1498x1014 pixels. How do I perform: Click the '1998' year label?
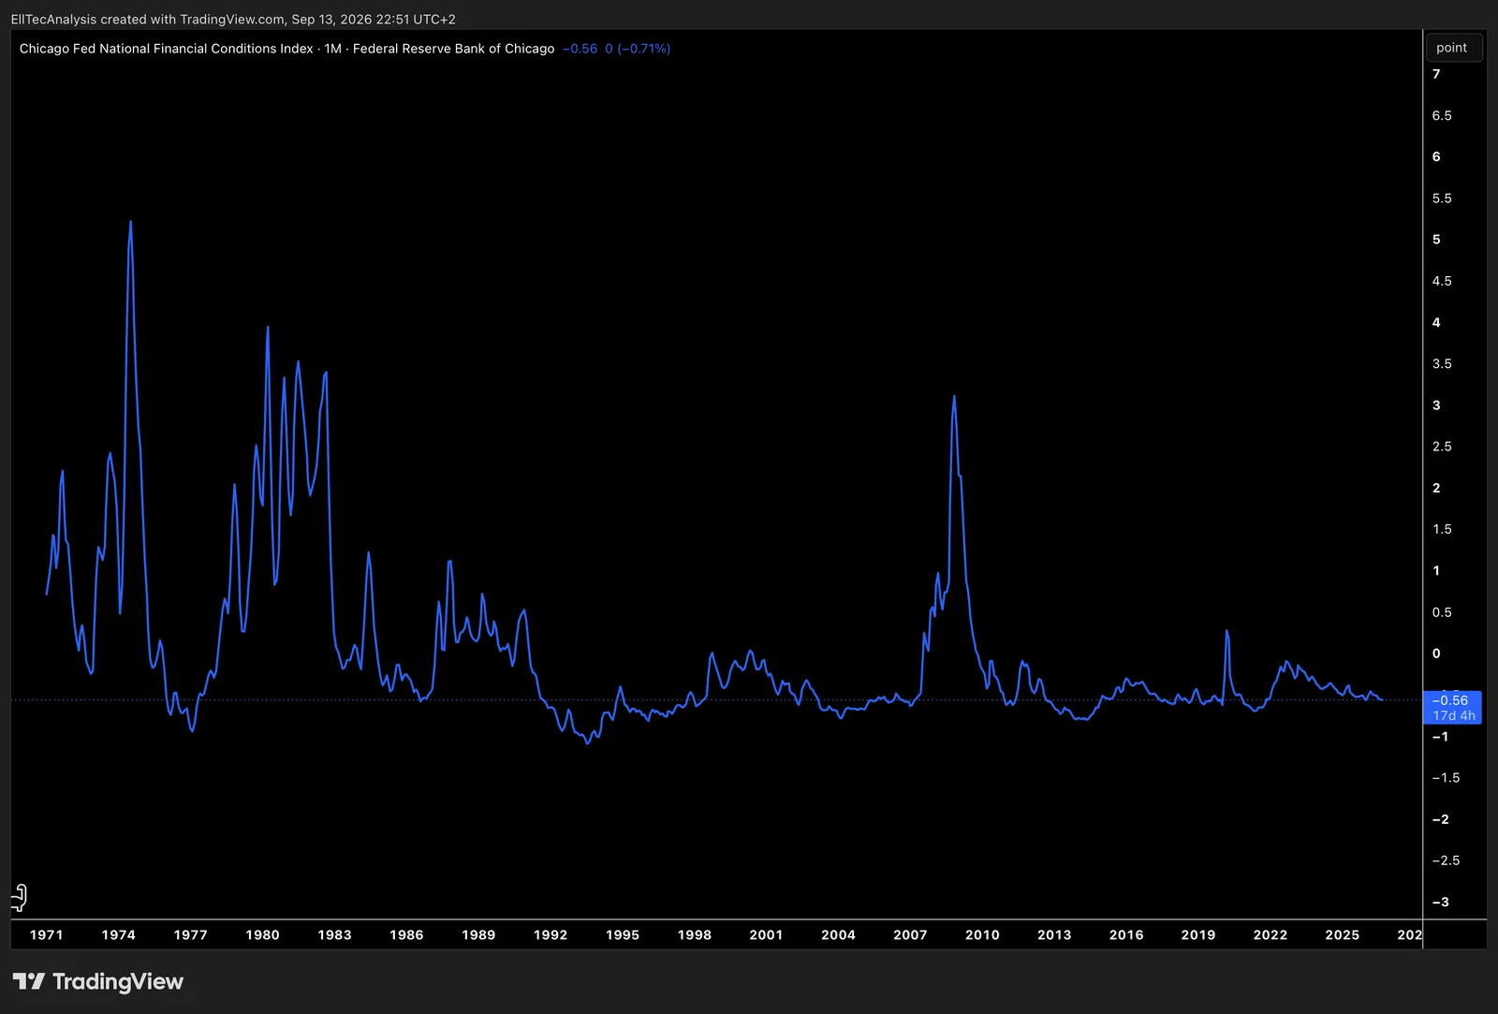(x=695, y=934)
